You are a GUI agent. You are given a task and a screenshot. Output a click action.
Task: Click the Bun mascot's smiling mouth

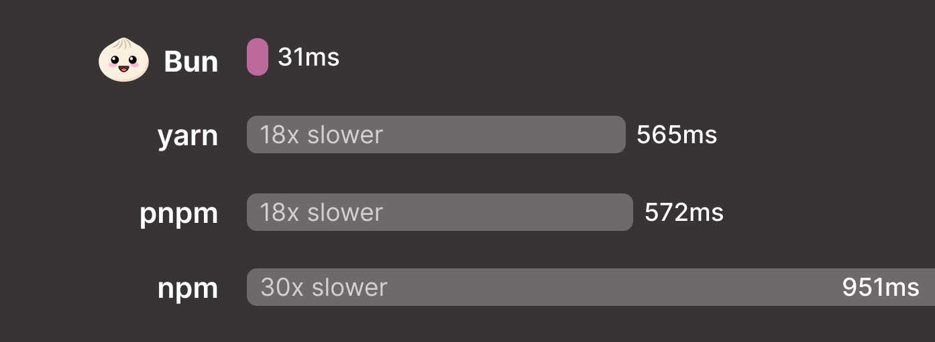pyautogui.click(x=123, y=68)
